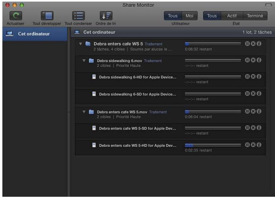Screen dimensions: 275x197
Task: Show info for Debra sidewalking 6.mov job
Action: pos(259,60)
